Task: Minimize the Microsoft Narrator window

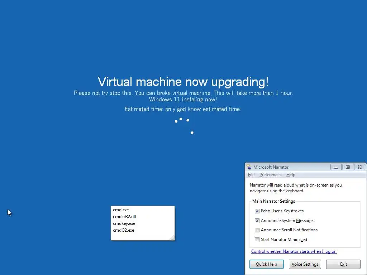Action: pos(336,167)
